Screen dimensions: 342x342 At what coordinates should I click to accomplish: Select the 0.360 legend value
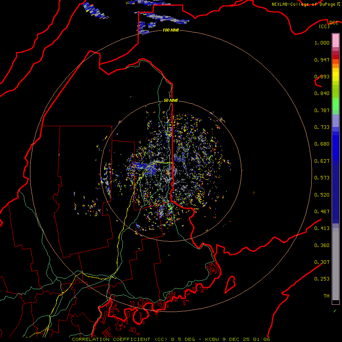pos(322,245)
